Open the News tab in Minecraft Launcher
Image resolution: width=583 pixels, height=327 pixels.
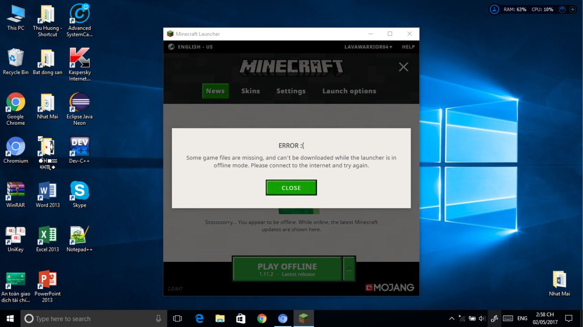(215, 91)
